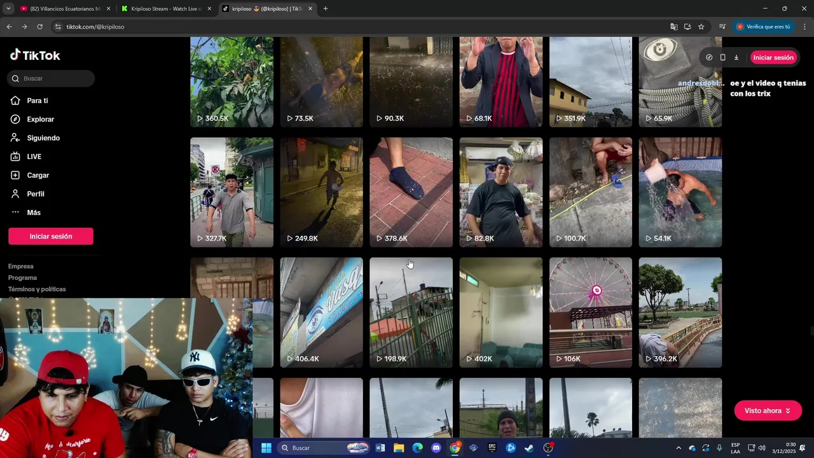
Task: Open the Programa footer link
Action: coord(22,277)
